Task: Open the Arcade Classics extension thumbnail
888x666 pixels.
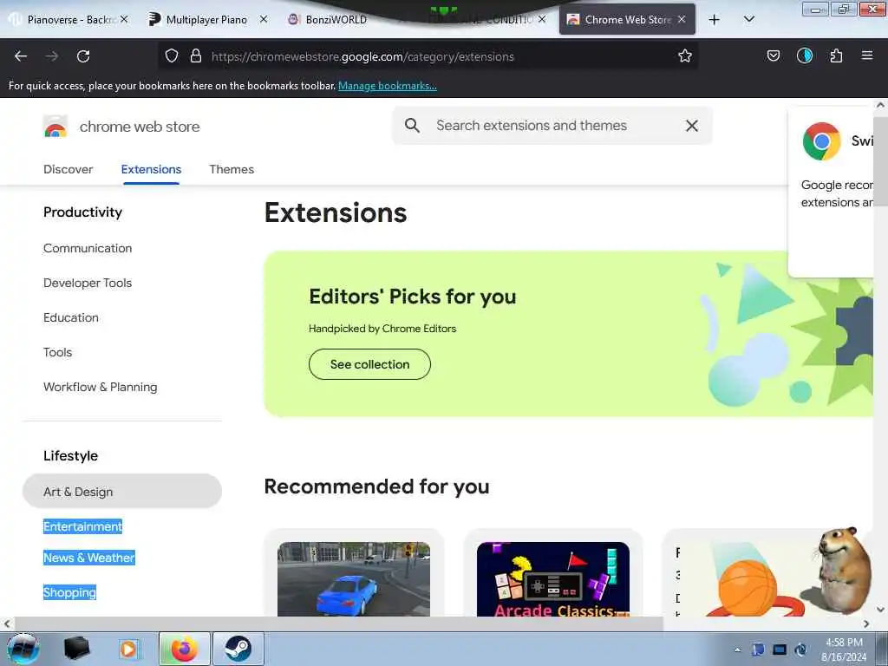Action: [552, 578]
